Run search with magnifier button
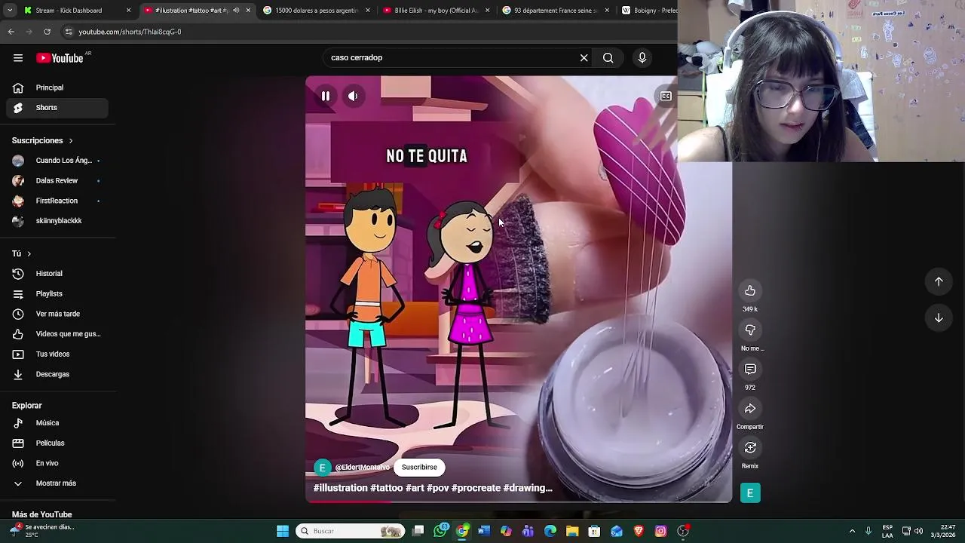Viewport: 965px width, 543px height. [608, 57]
